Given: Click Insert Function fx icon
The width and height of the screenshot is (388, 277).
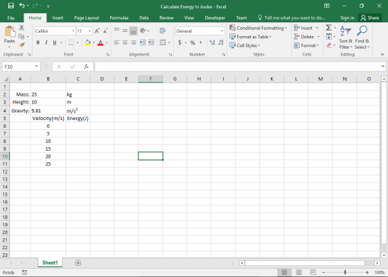Looking at the screenshot, I should pos(86,67).
